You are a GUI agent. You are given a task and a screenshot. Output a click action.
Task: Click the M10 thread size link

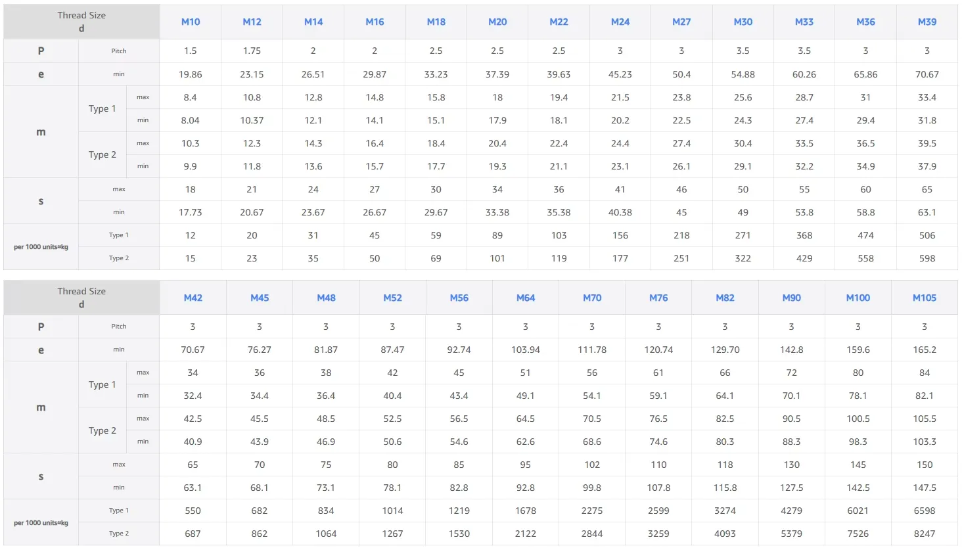click(x=191, y=22)
